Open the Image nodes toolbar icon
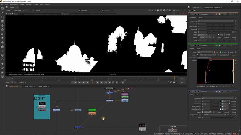 (2, 9)
